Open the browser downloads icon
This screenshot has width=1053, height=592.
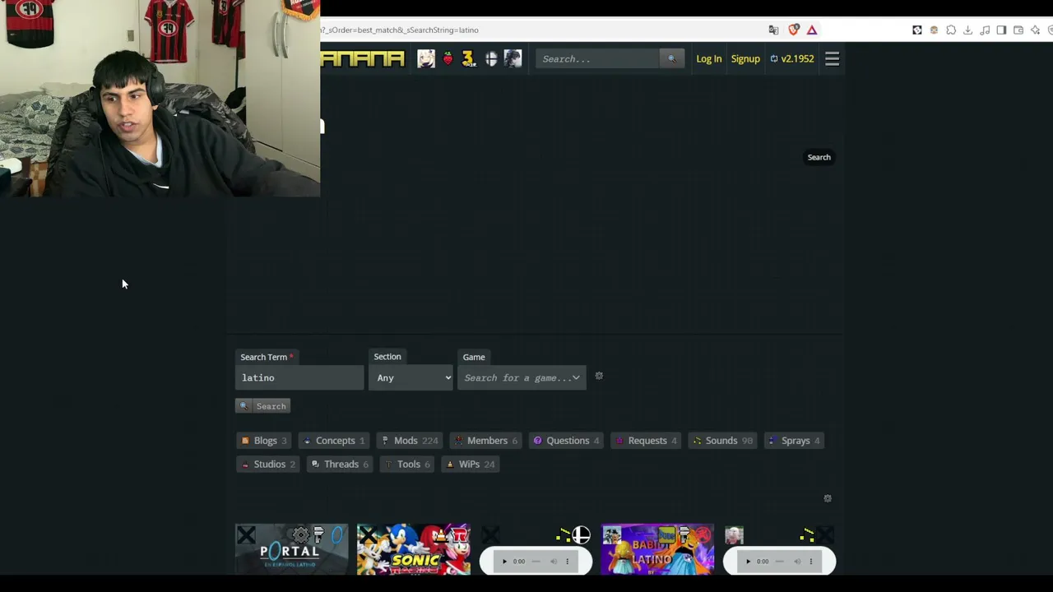pos(967,30)
